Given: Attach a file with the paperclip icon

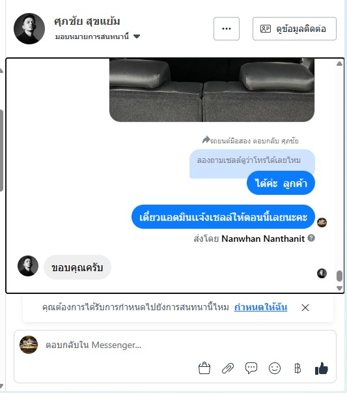Looking at the screenshot, I should 228,368.
